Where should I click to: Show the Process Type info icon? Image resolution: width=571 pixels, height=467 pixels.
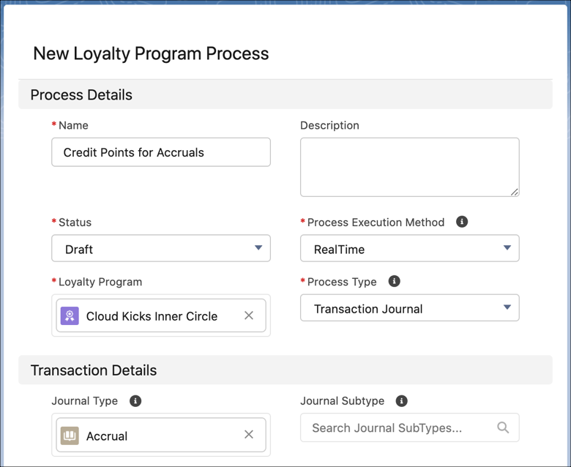tap(394, 281)
